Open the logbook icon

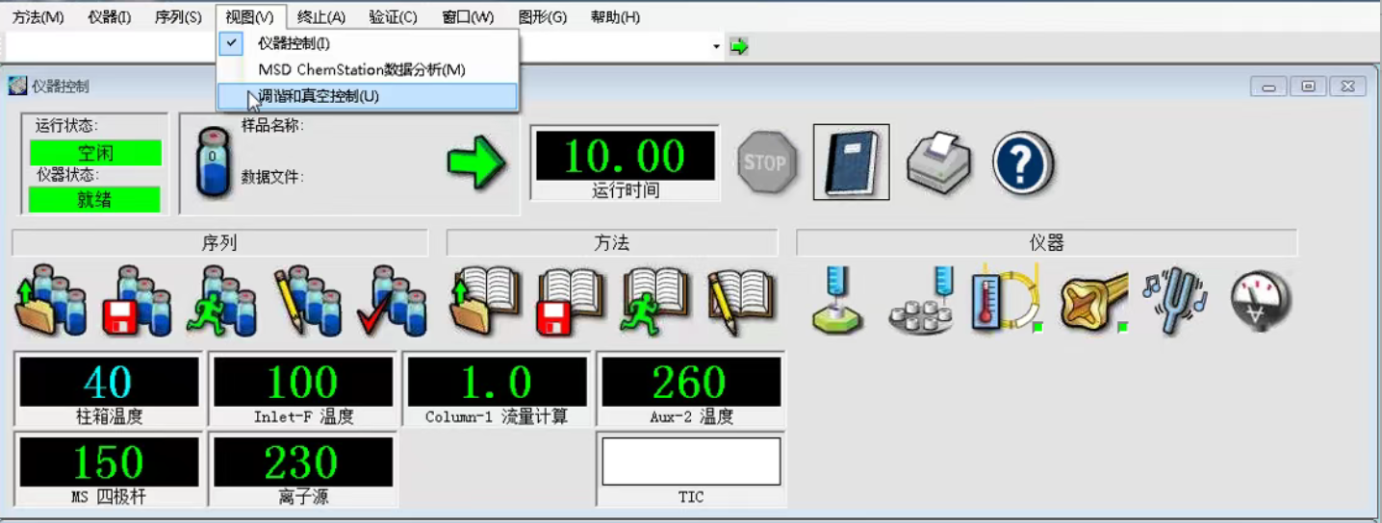851,162
